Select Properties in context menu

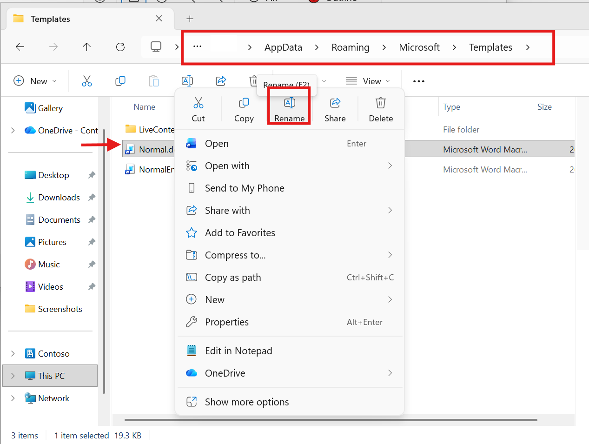tap(290, 322)
